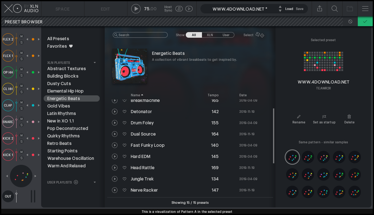Mute the OP HH channel

[22, 69]
